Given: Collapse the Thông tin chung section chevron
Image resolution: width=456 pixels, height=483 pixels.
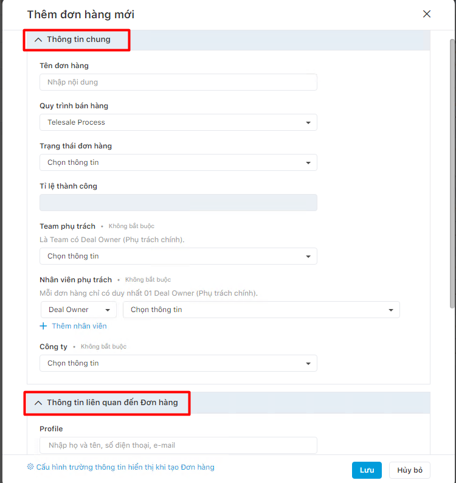Looking at the screenshot, I should (x=38, y=40).
